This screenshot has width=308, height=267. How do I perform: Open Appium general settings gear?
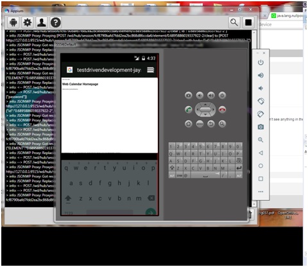click(28, 22)
